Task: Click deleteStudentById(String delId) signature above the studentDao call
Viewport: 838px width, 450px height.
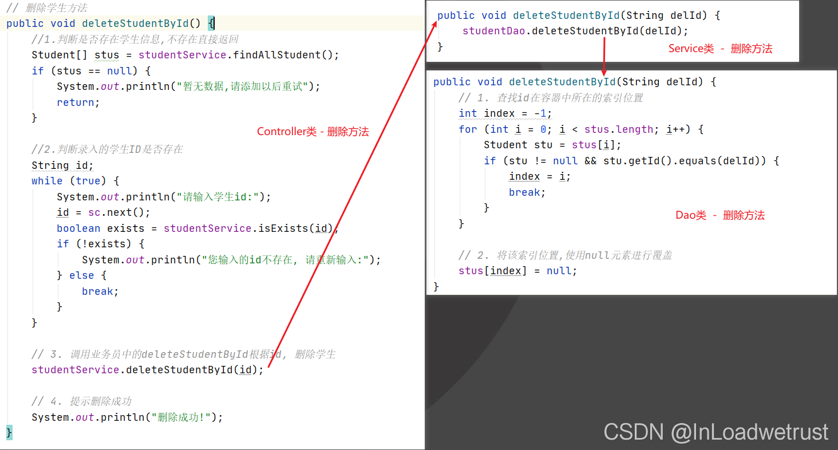Action: (x=579, y=15)
